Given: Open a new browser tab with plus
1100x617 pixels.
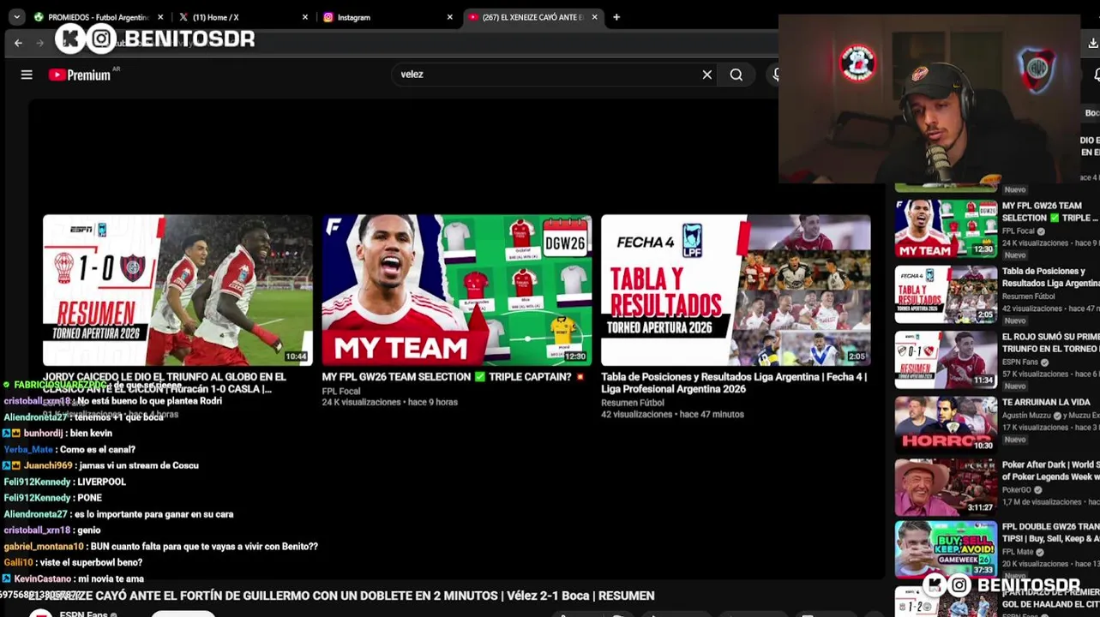Looking at the screenshot, I should tap(616, 17).
